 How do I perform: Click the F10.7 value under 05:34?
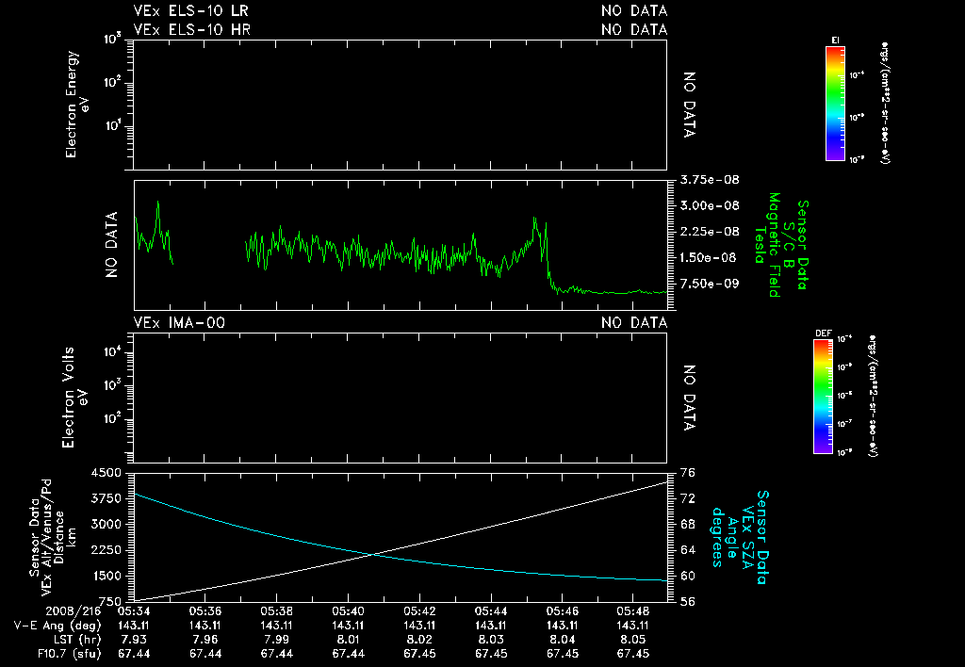[134, 654]
